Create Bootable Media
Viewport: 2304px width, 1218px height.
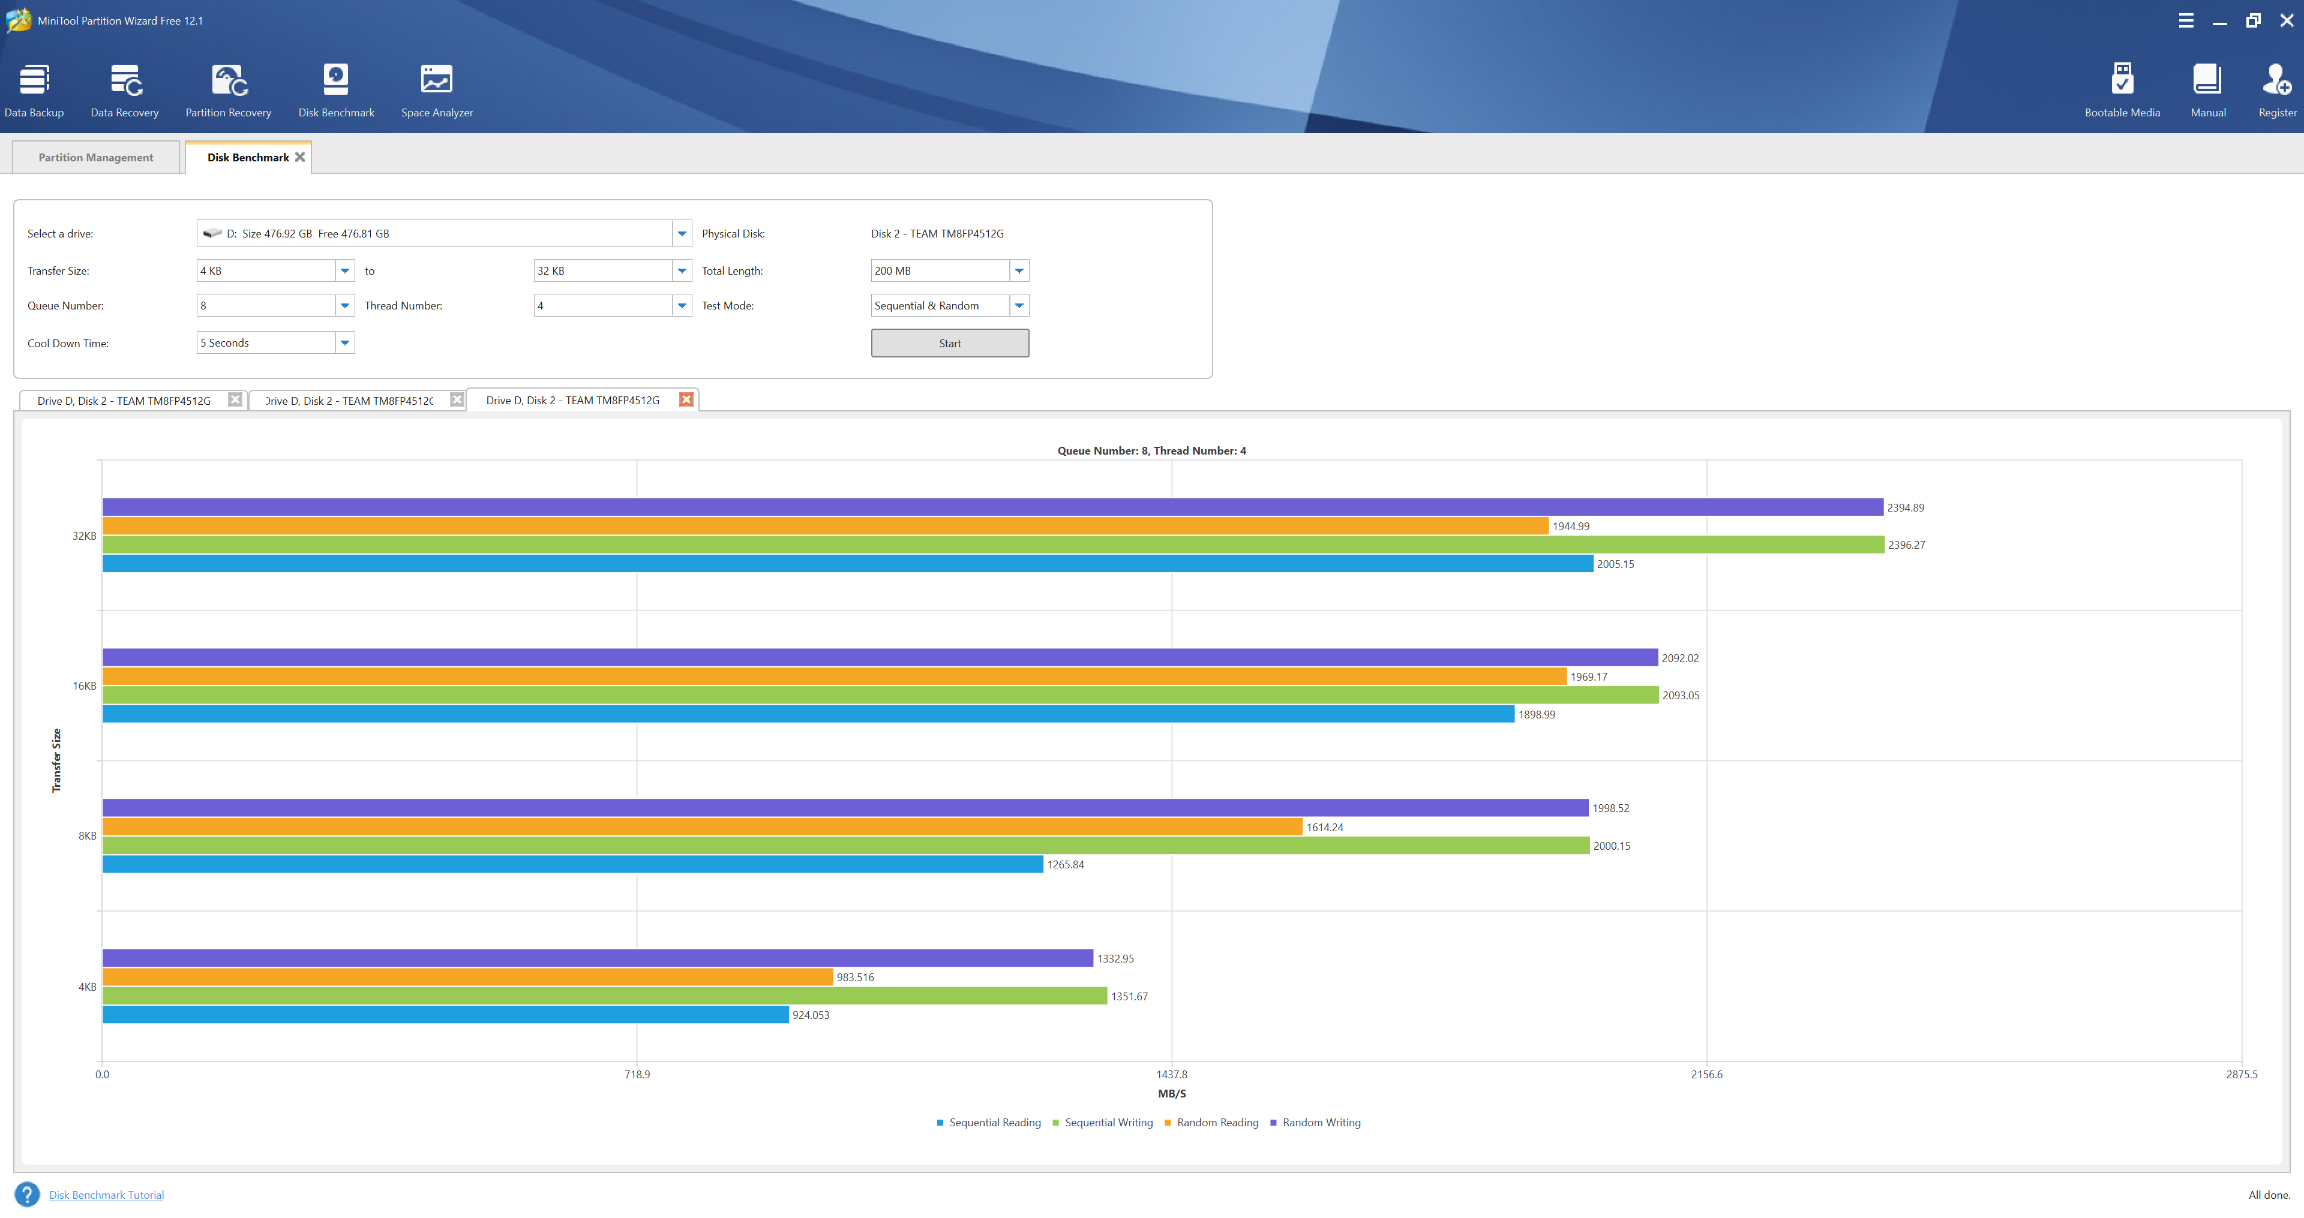coord(2122,89)
